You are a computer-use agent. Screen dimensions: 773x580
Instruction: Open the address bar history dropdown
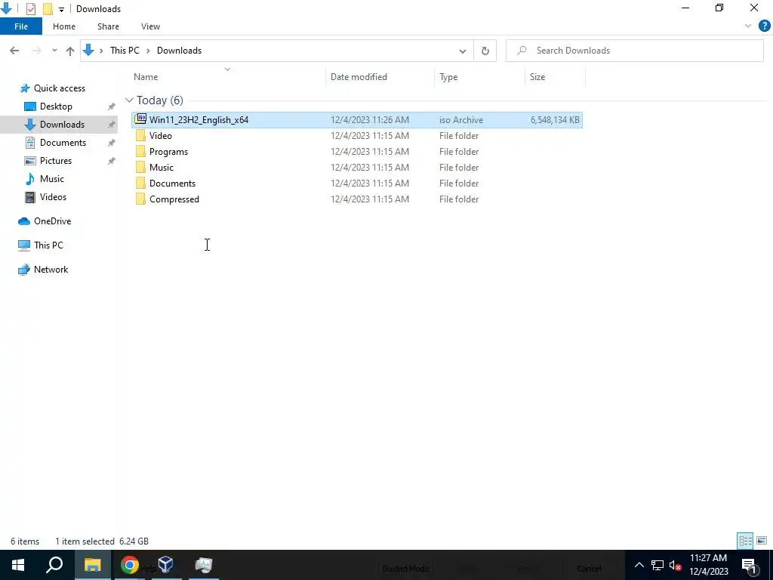[x=463, y=51]
